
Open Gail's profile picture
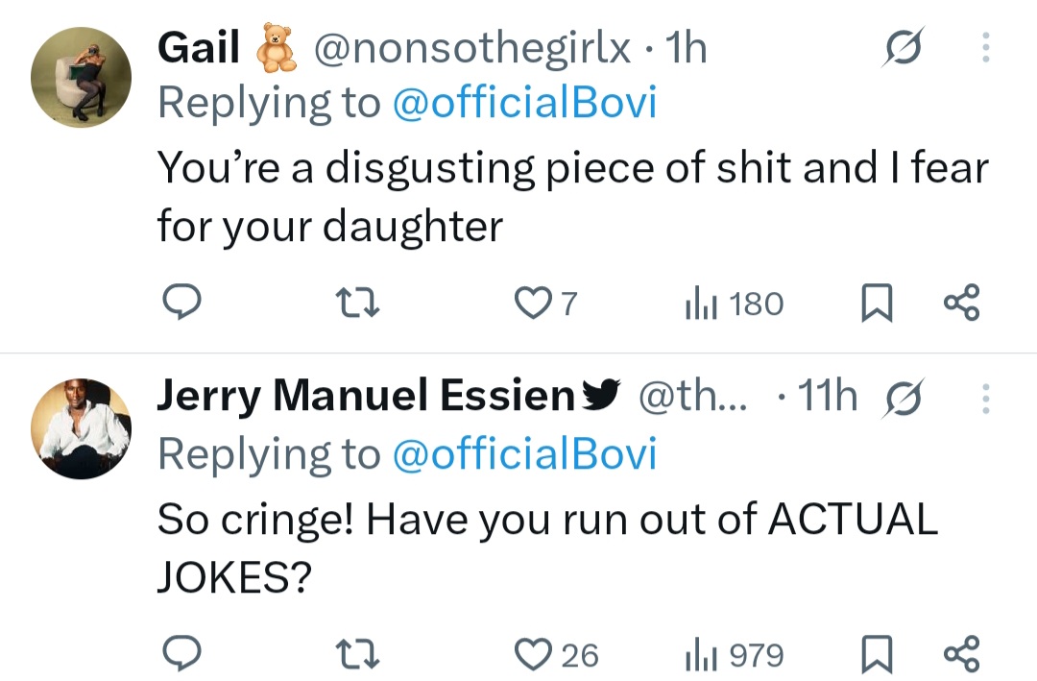[x=82, y=75]
